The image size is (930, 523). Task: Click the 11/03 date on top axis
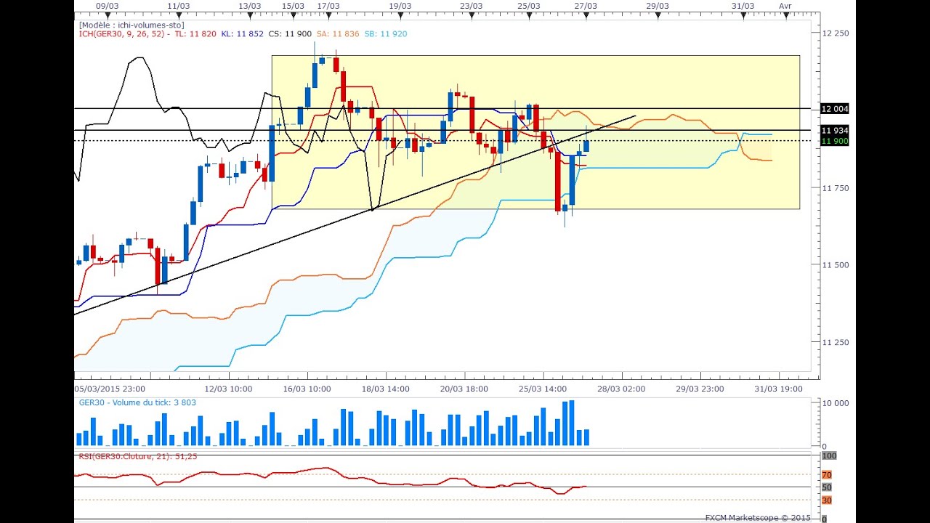[x=178, y=5]
